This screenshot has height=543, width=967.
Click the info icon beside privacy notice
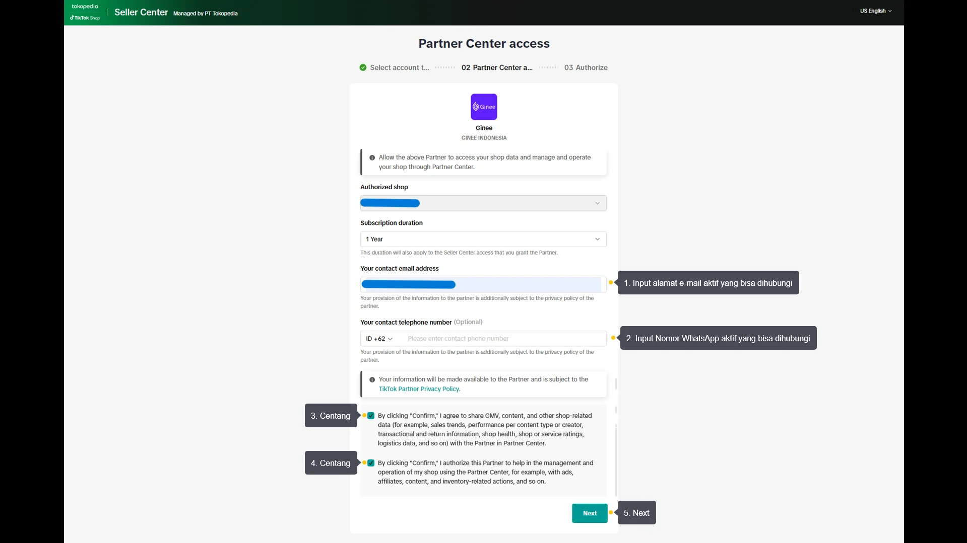pyautogui.click(x=372, y=380)
